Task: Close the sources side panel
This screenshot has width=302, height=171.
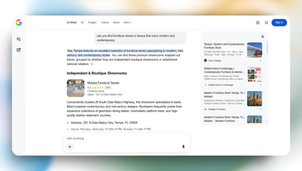Action: click(262, 37)
